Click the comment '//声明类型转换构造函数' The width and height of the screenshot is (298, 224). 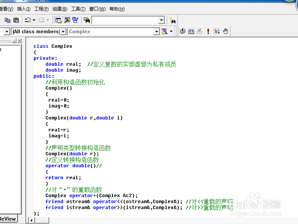tap(78, 148)
